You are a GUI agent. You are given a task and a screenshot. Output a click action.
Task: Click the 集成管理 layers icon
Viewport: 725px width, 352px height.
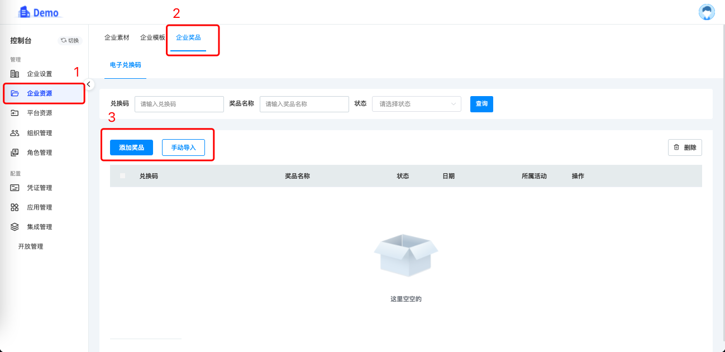(15, 227)
